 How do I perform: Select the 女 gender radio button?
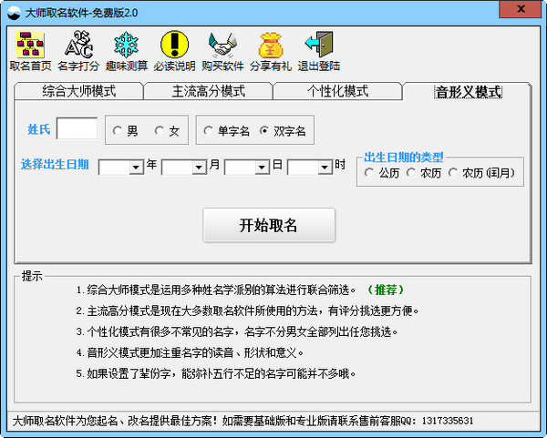[x=167, y=130]
